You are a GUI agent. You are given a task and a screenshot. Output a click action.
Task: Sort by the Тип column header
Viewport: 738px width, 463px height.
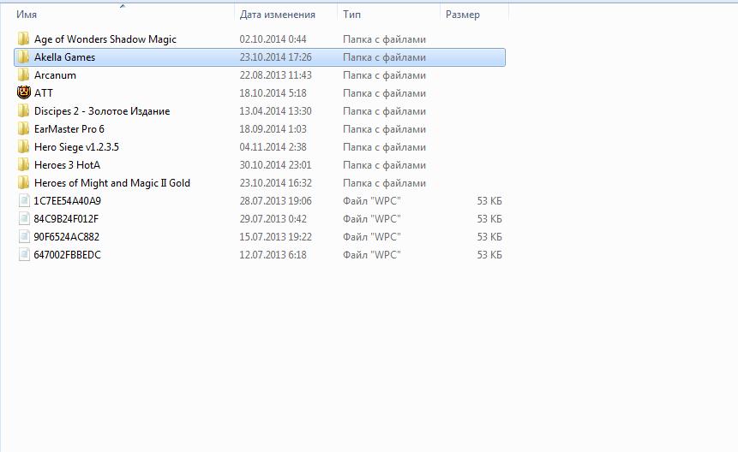(351, 15)
